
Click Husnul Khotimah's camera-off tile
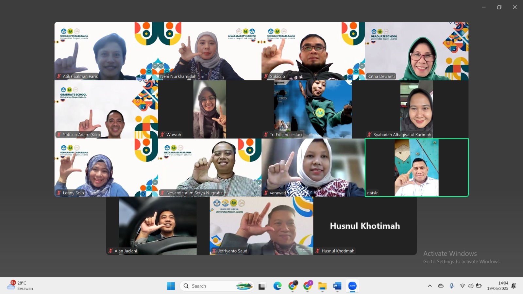point(365,226)
